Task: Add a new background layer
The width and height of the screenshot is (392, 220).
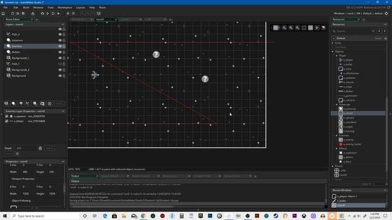Action: [x=6, y=103]
